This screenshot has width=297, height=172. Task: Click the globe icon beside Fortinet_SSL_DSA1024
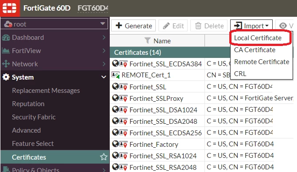click(115, 109)
